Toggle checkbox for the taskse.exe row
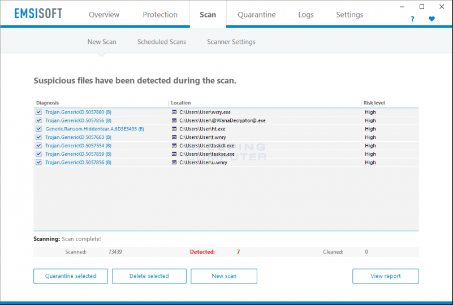Screen dimensions: 453x305 pos(38,154)
